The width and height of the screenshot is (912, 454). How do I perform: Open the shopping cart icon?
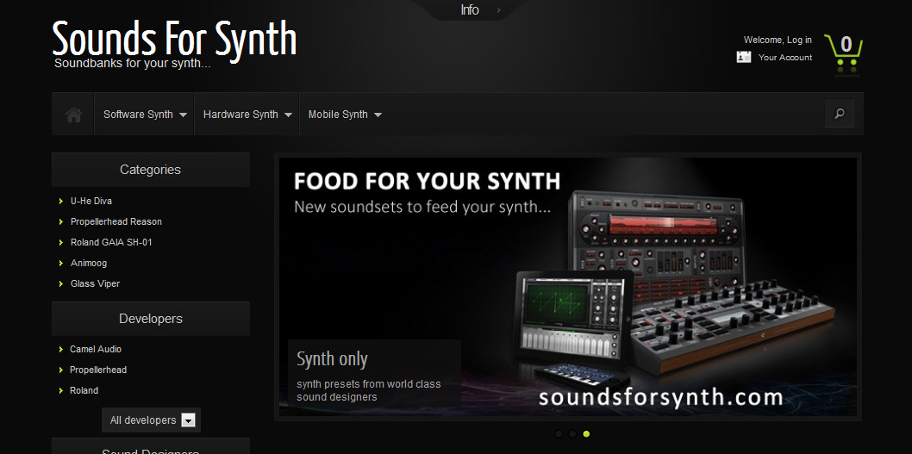(843, 55)
